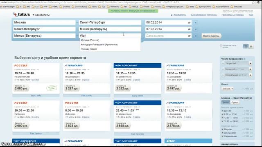
Task: Decrease the adult passenger count
Action: click(223, 63)
